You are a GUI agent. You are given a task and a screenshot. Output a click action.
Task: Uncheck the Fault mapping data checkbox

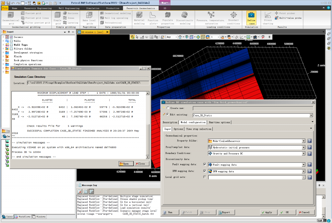point(205,165)
